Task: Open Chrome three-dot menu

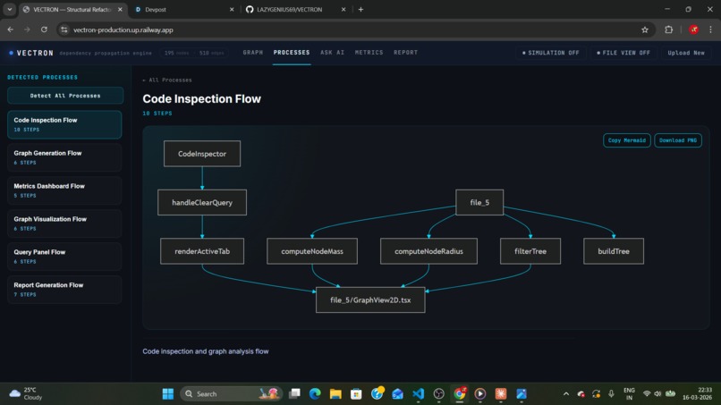Action: pos(710,30)
